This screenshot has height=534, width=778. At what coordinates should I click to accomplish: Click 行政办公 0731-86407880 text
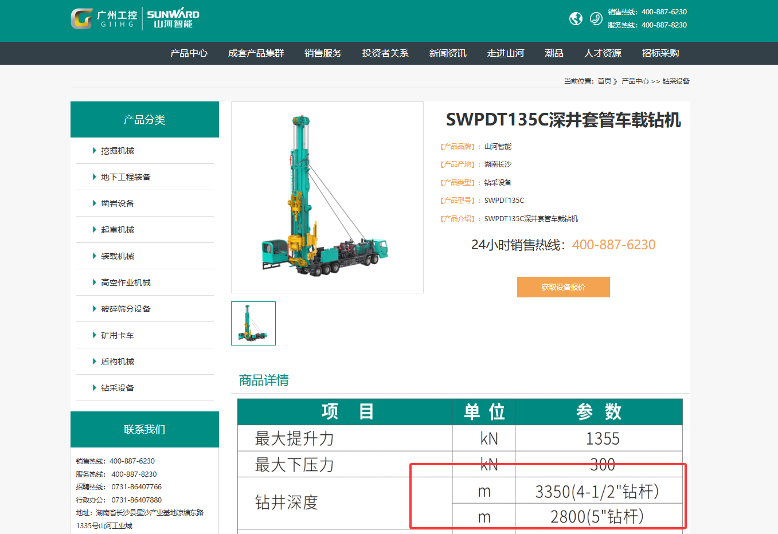point(119,500)
